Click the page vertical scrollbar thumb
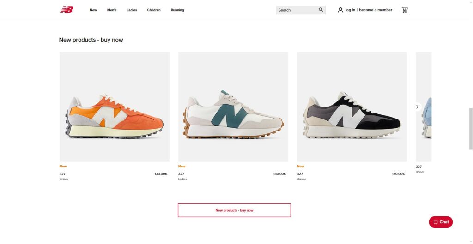 (x=471, y=129)
